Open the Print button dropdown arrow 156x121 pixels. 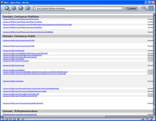146,10
